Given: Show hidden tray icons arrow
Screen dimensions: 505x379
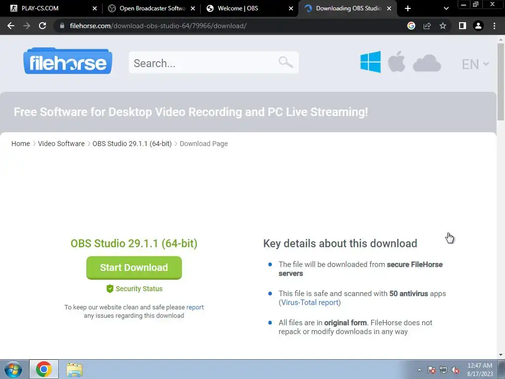Looking at the screenshot, I should [x=419, y=370].
